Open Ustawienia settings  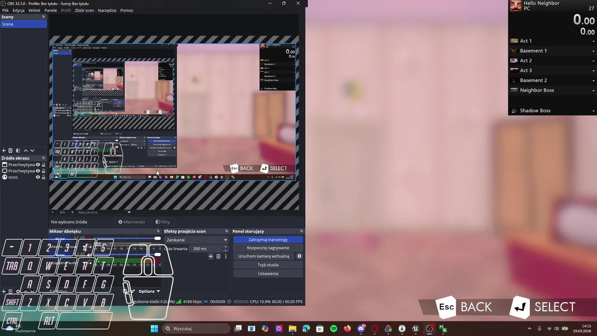click(268, 273)
